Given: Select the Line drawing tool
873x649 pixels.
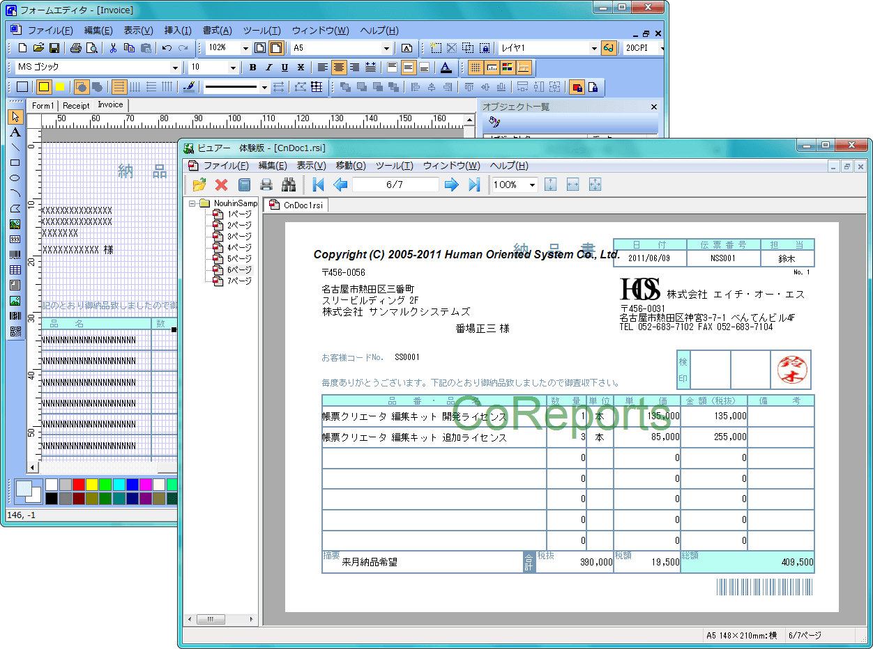Looking at the screenshot, I should pos(15,147).
